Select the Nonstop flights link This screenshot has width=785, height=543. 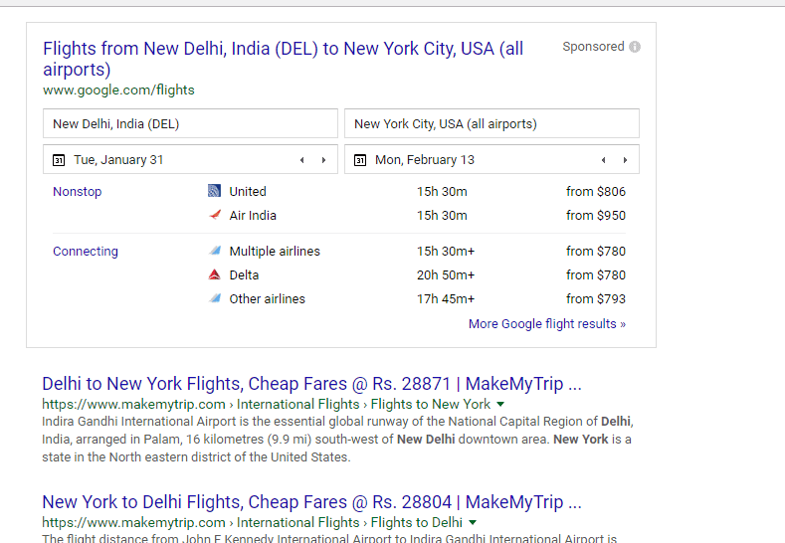[77, 192]
